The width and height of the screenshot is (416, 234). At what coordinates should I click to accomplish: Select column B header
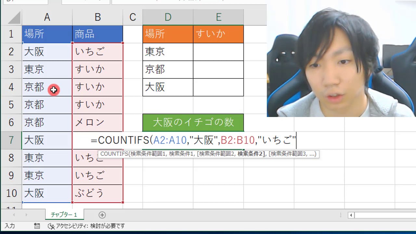point(97,17)
